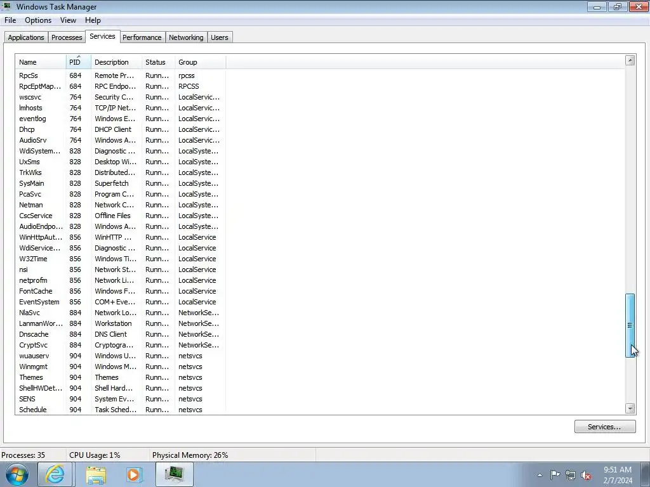
Task: Select the Winmgmt service row
Action: click(121, 366)
